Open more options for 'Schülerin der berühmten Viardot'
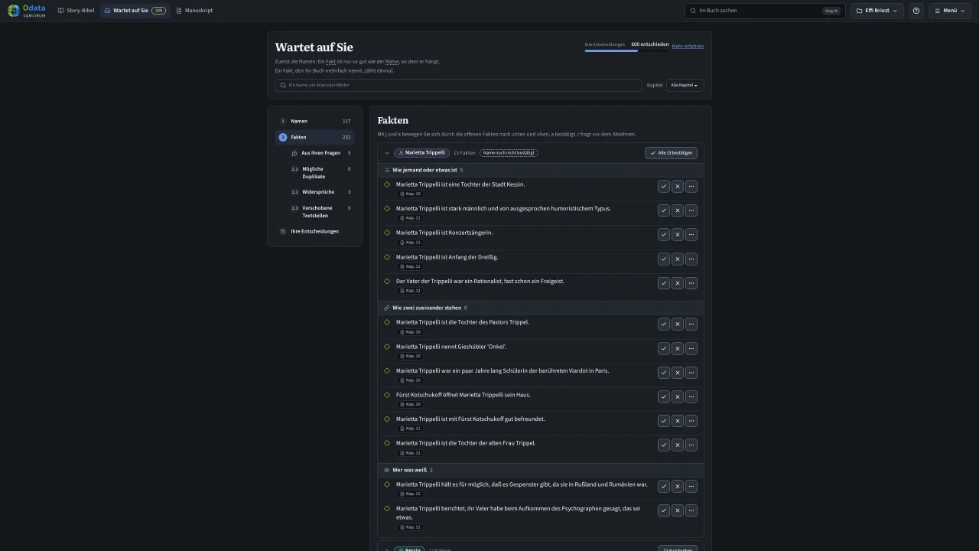Screen dimensions: 979x551 point(691,373)
